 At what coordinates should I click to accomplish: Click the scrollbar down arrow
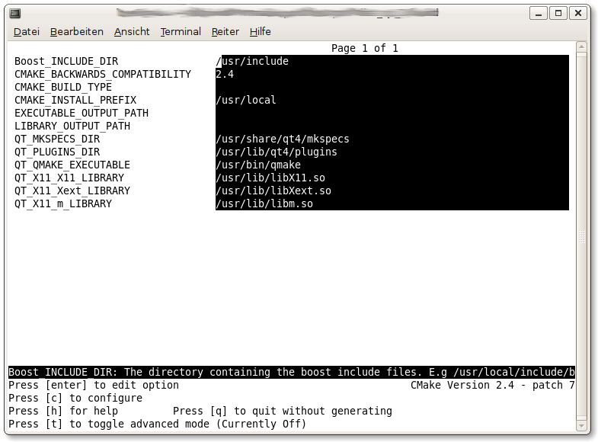pyautogui.click(x=583, y=425)
